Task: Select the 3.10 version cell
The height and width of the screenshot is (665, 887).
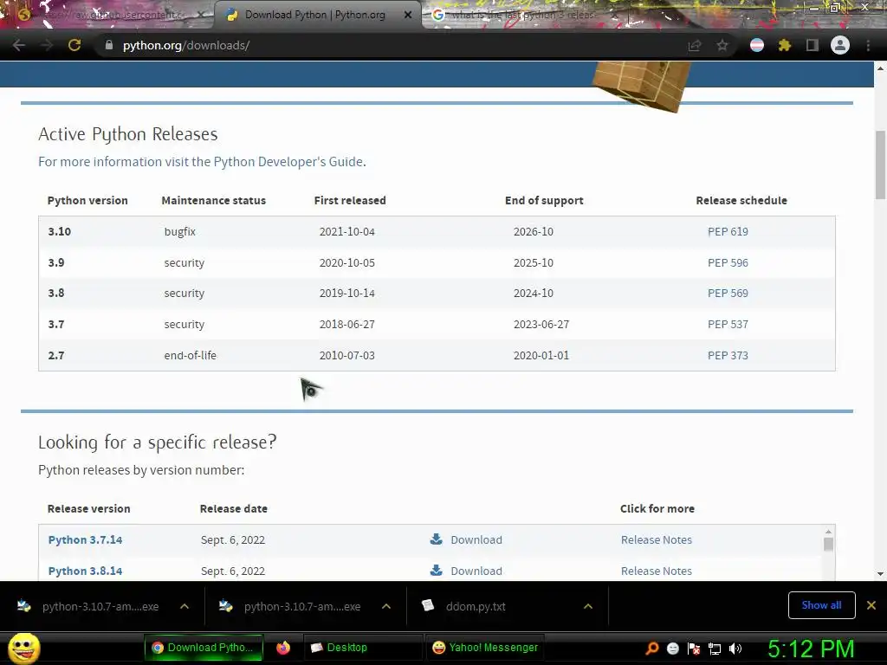Action: pos(60,231)
